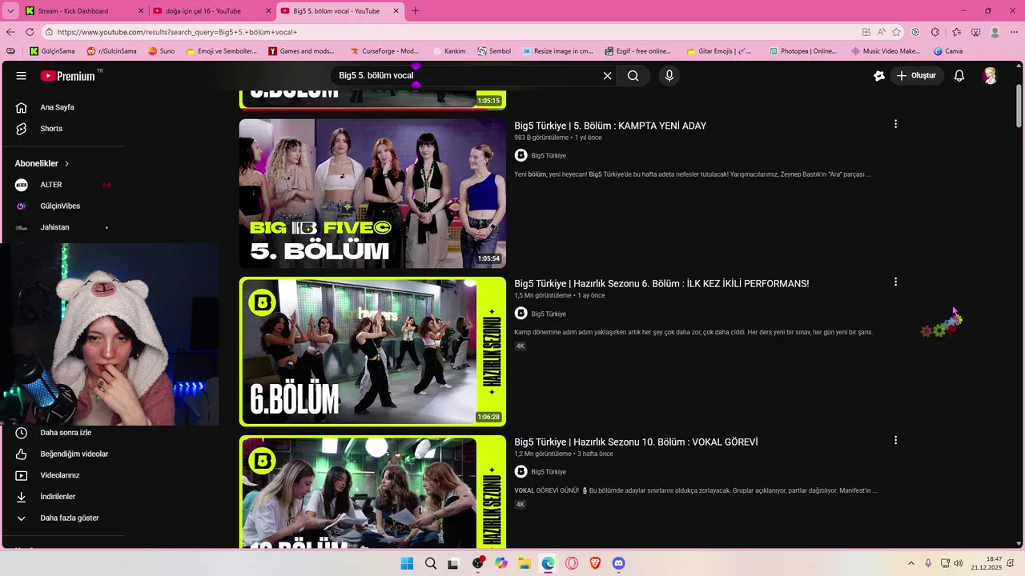Click the browser address bar URL
Image resolution: width=1025 pixels, height=576 pixels.
[177, 32]
